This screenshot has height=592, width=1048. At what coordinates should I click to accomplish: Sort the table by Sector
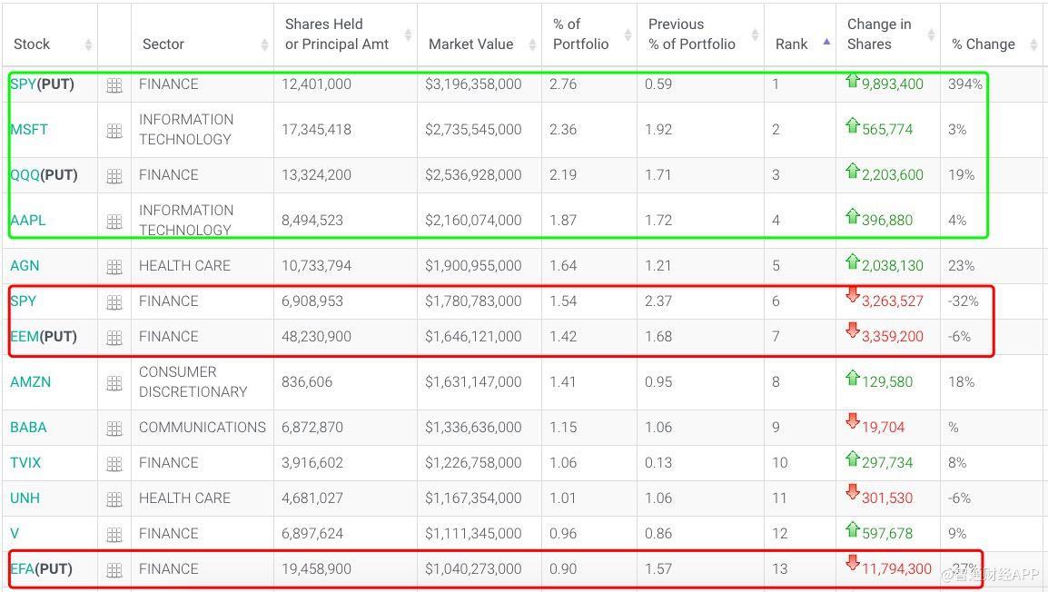click(x=163, y=44)
